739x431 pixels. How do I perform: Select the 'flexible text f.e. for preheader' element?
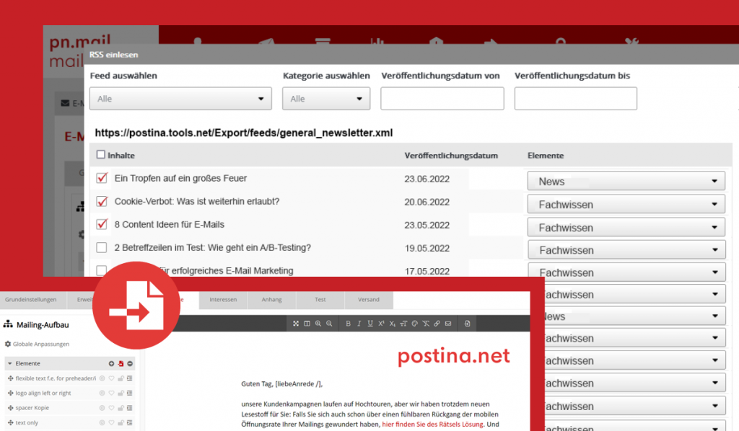pos(56,378)
